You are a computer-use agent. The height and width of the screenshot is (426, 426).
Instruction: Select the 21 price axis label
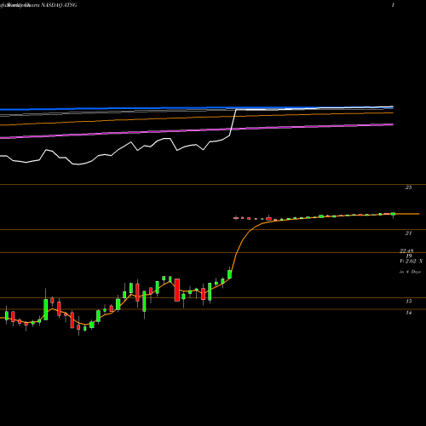[408, 233]
